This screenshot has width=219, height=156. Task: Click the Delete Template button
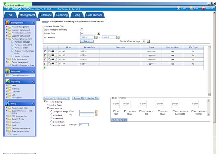pyautogui.click(x=119, y=120)
